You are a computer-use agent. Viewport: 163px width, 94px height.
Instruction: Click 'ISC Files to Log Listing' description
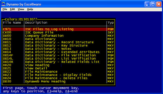pos(49,29)
